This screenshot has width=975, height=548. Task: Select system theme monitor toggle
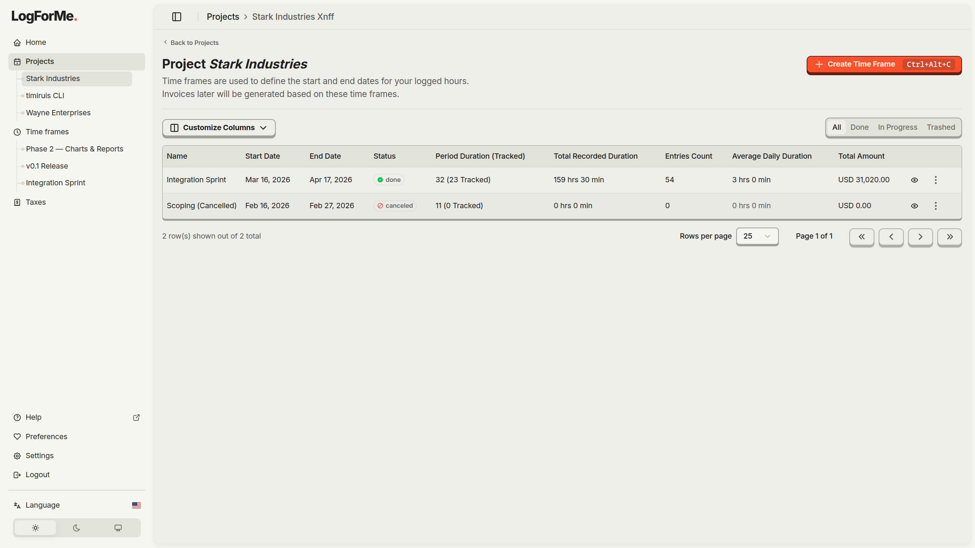tap(118, 528)
